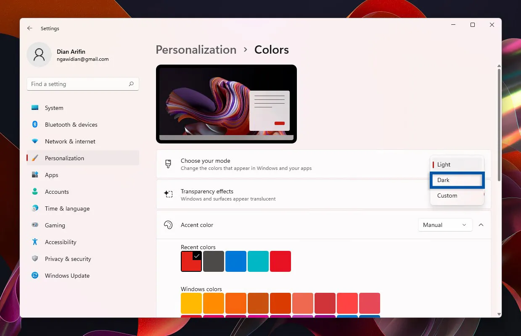Click the Windows Update sync icon
This screenshot has height=336, width=521.
pos(35,276)
